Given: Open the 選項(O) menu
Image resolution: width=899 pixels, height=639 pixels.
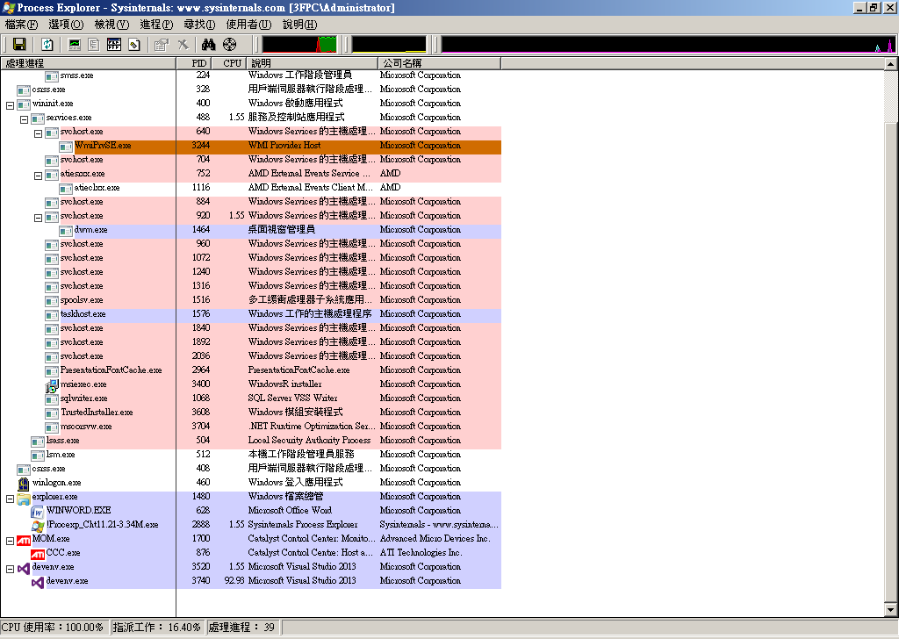Looking at the screenshot, I should (66, 25).
